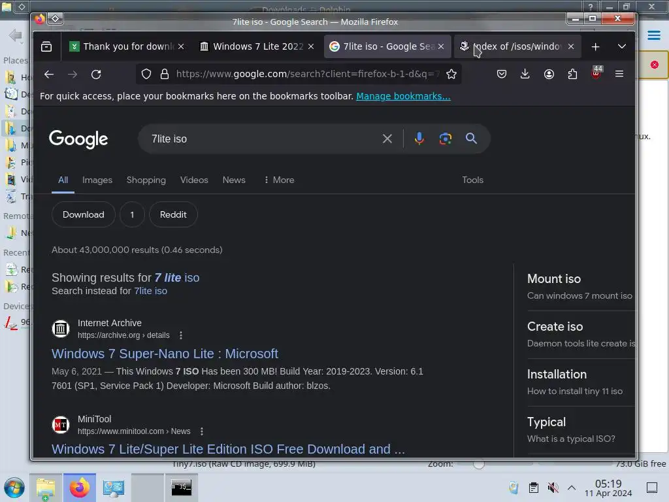
Task: Open Firefox hamburger application menu
Action: (x=619, y=75)
